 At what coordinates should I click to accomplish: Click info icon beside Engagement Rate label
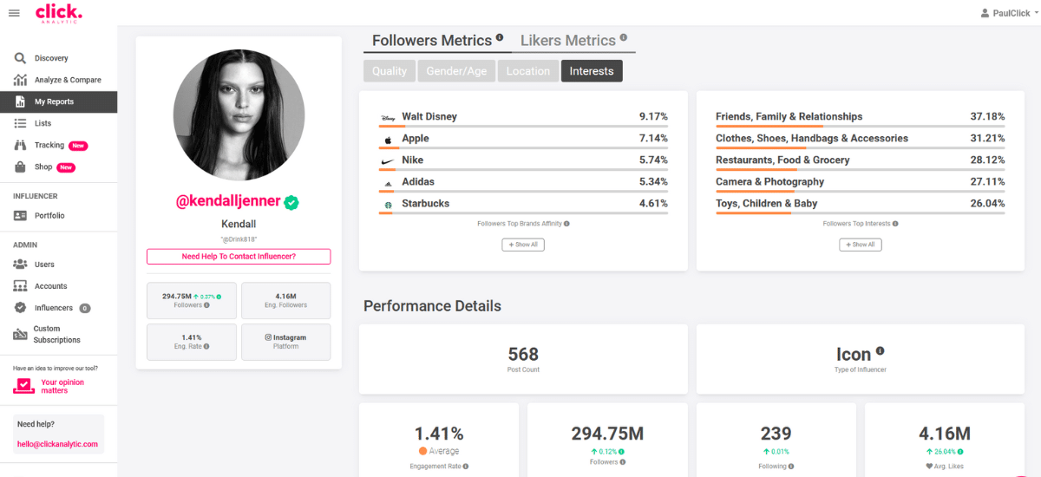tap(466, 467)
